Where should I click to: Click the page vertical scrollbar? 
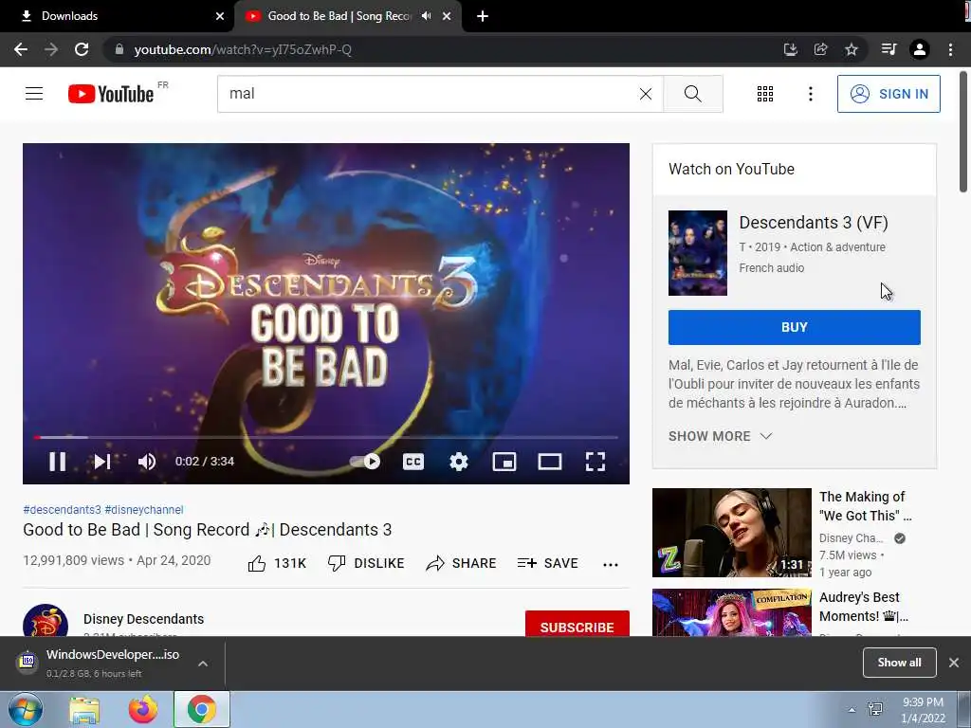click(963, 133)
